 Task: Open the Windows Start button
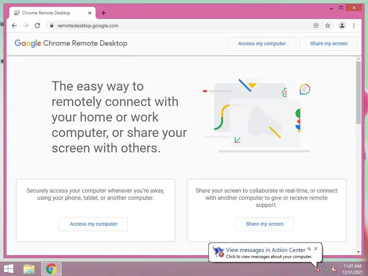pyautogui.click(x=9, y=269)
